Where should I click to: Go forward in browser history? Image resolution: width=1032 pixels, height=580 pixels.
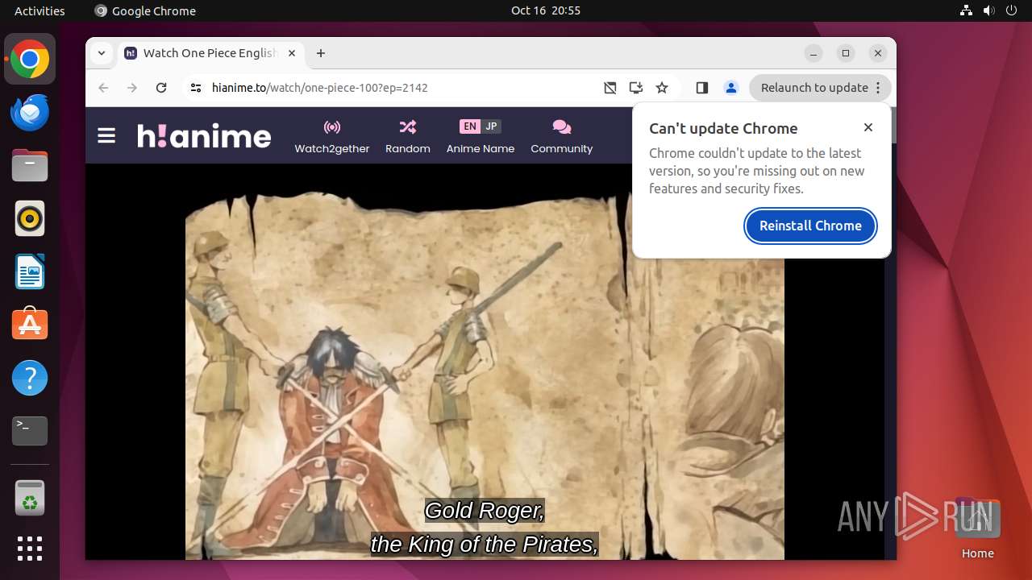pos(132,88)
